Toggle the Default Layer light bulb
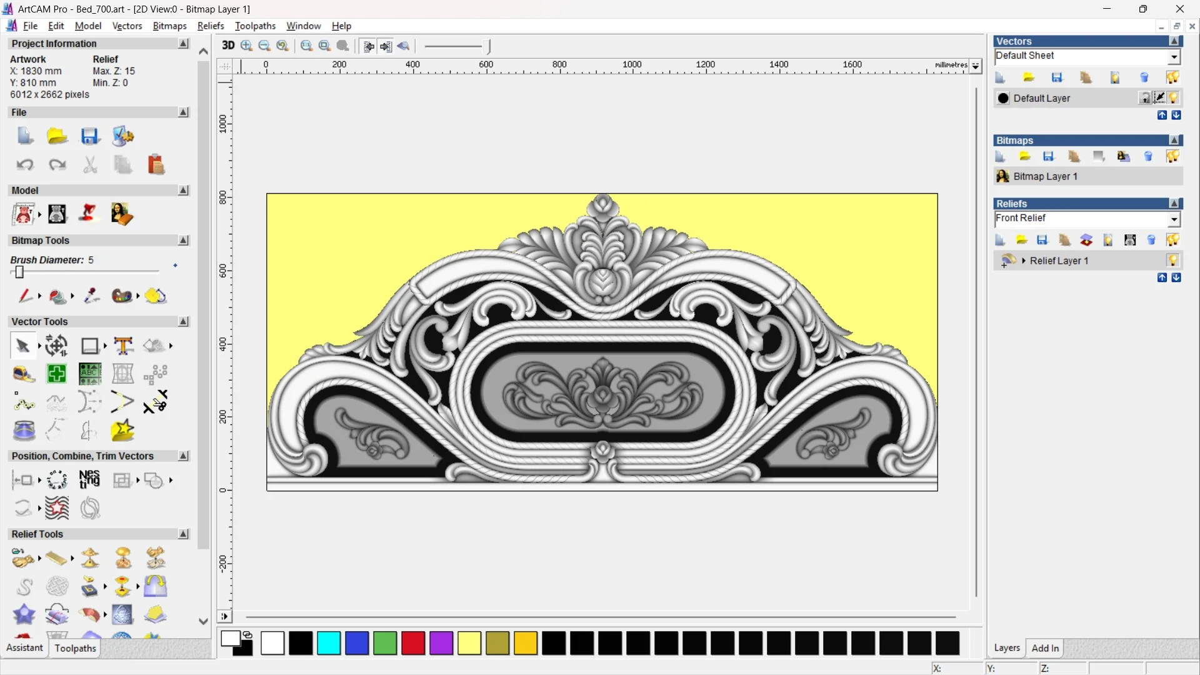The image size is (1200, 675). [x=1174, y=98]
